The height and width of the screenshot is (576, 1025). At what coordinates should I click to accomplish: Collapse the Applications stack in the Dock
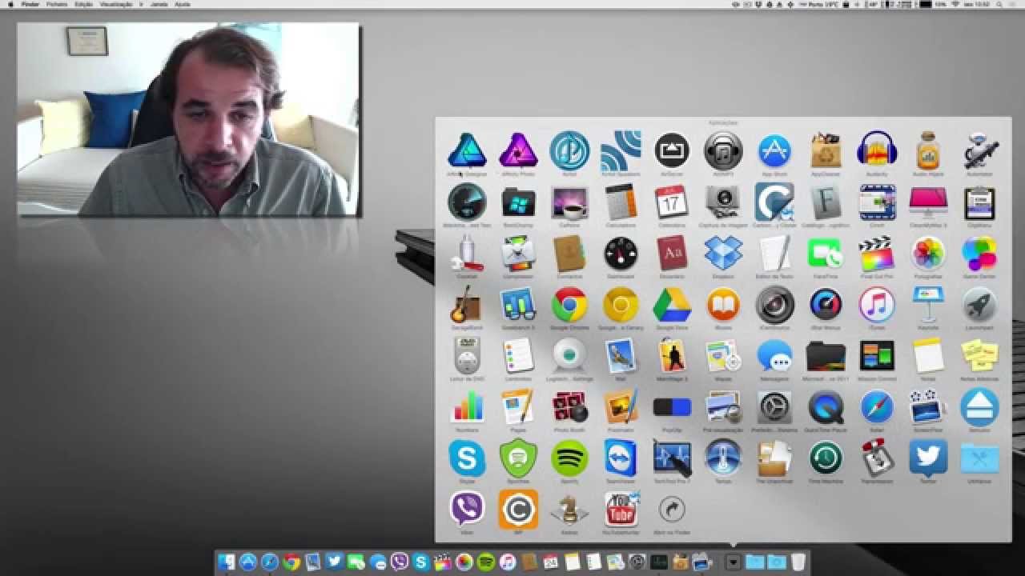(x=733, y=562)
